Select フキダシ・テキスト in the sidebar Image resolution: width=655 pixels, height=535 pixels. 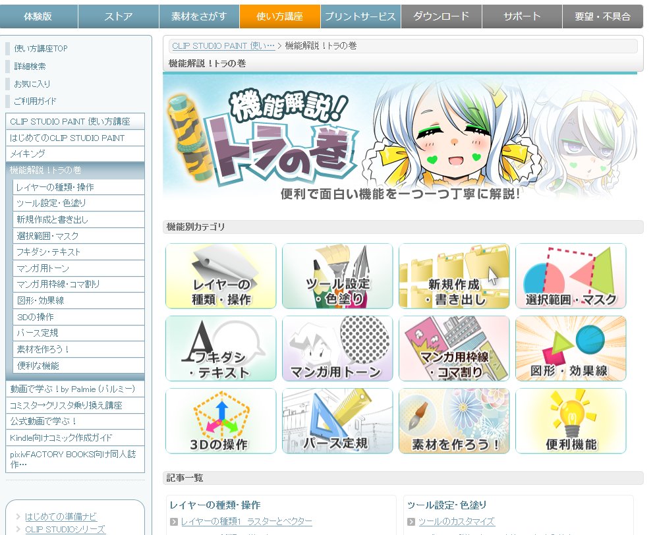[78, 252]
